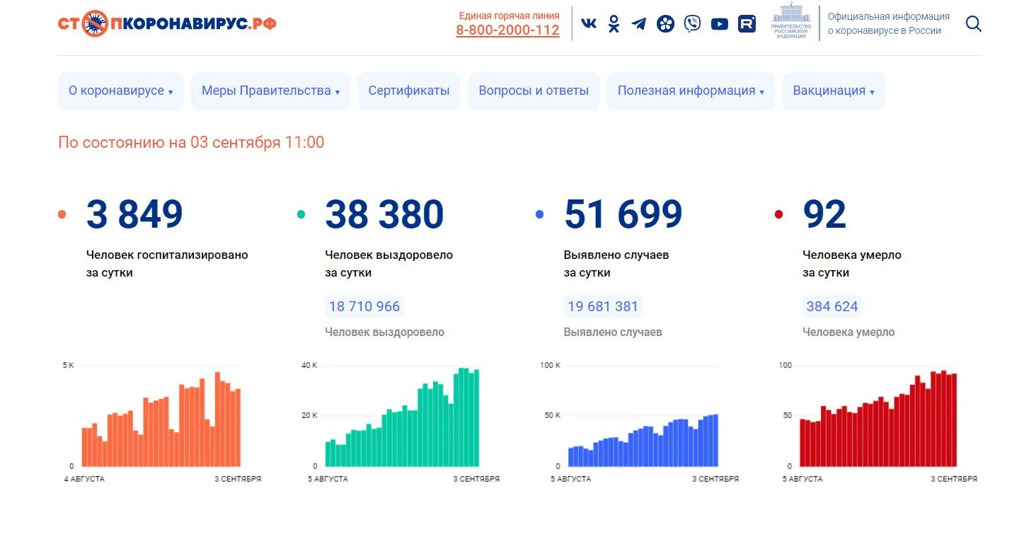1036x546 pixels.
Task: Open the YouTube channel icon
Action: pyautogui.click(x=719, y=24)
